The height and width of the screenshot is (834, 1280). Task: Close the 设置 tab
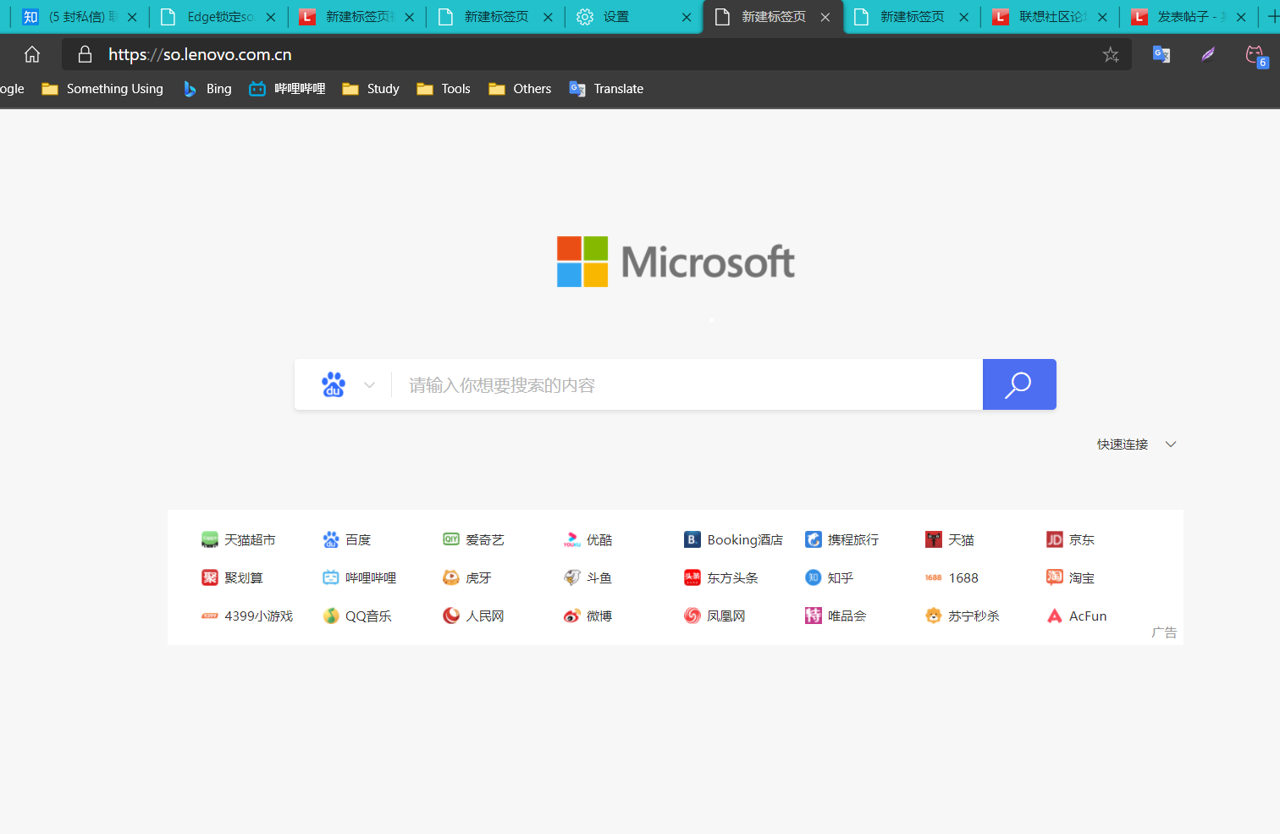(687, 17)
